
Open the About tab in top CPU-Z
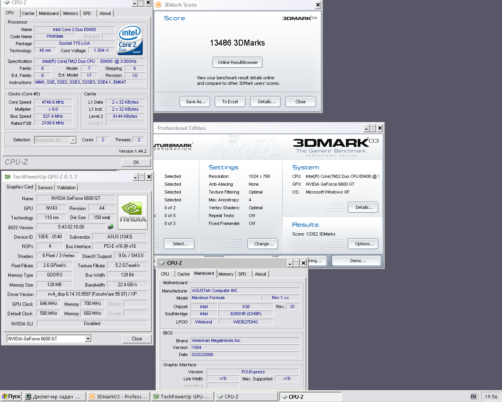[105, 13]
